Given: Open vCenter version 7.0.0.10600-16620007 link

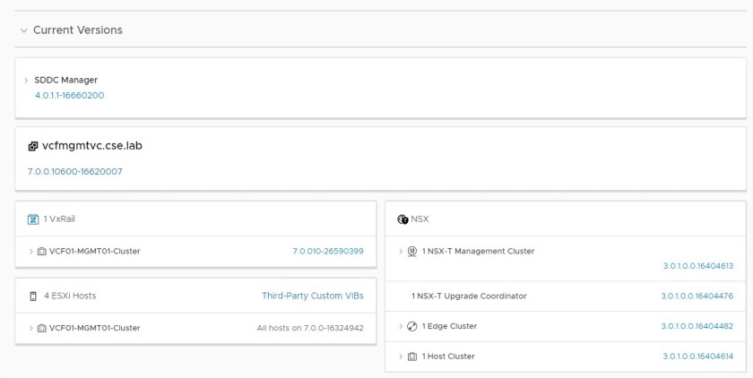Looking at the screenshot, I should pos(75,171).
